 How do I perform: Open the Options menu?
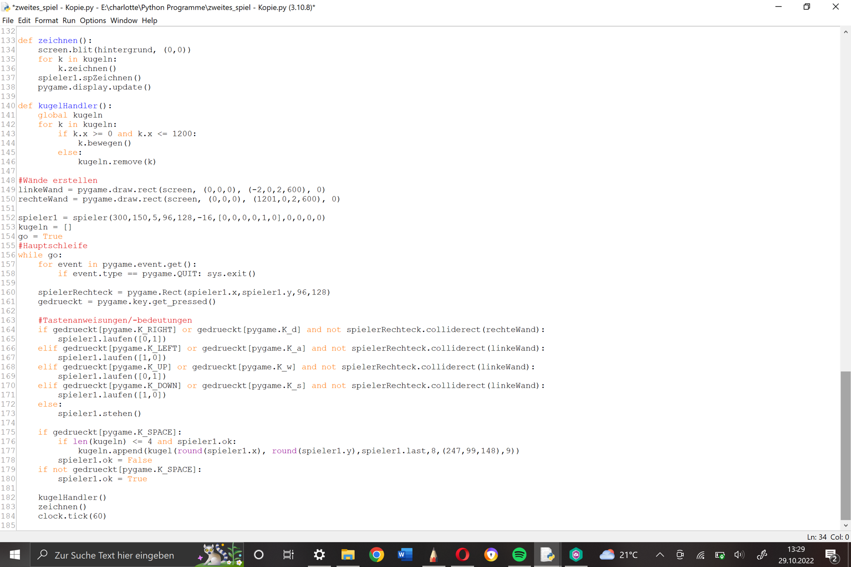tap(93, 20)
